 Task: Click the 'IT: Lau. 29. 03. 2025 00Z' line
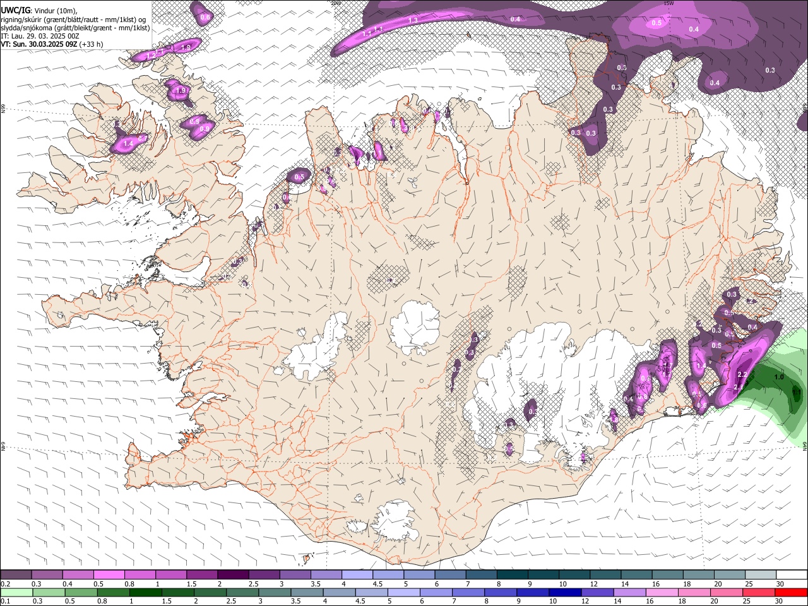tap(39, 36)
